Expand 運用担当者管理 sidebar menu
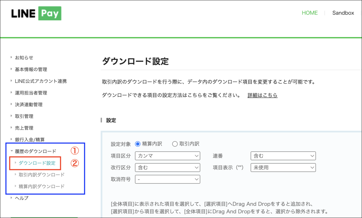Screen dimensions: 362x218 pos(31,93)
